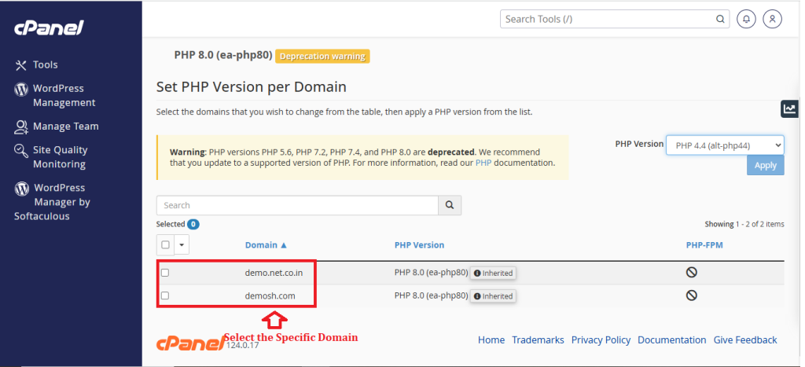
Task: Focus the Search Tools field
Action: point(615,19)
